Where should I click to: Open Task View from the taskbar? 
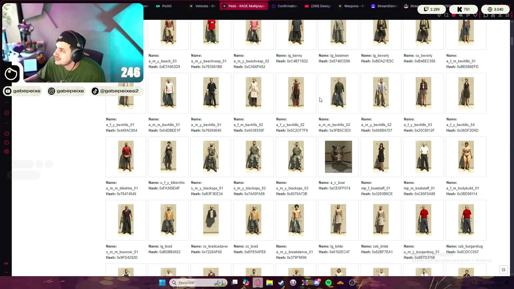235,283
